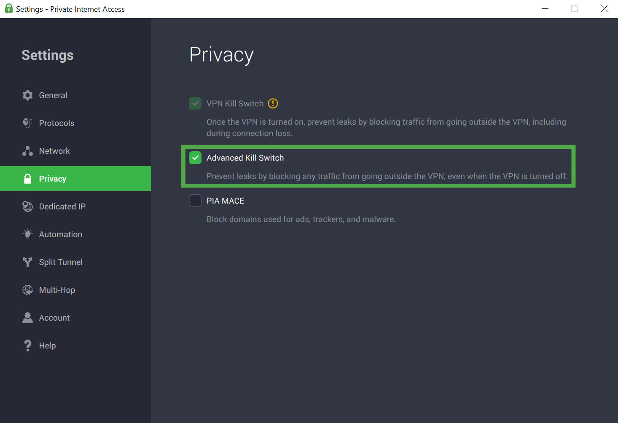Image resolution: width=618 pixels, height=423 pixels.
Task: Click the Account person icon
Action: [x=27, y=318]
